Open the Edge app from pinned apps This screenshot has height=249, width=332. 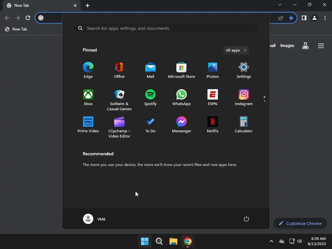[x=88, y=70]
